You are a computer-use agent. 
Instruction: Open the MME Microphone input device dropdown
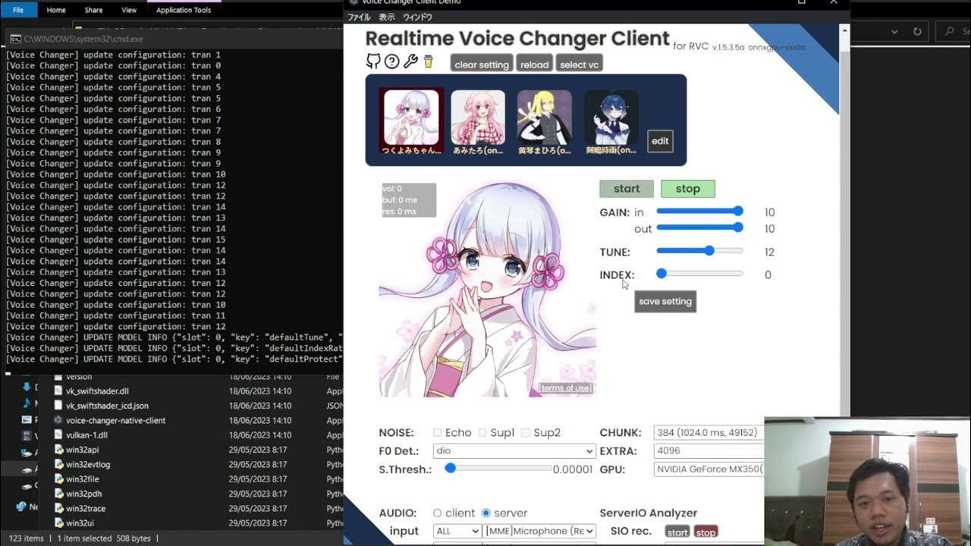(x=539, y=531)
